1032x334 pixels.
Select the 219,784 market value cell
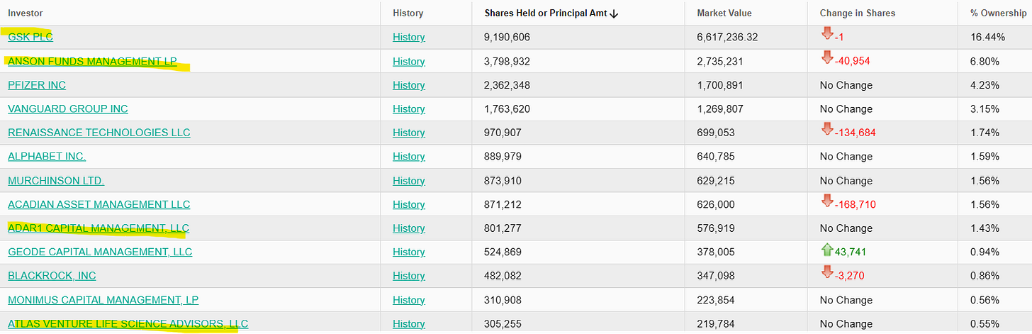tap(716, 323)
